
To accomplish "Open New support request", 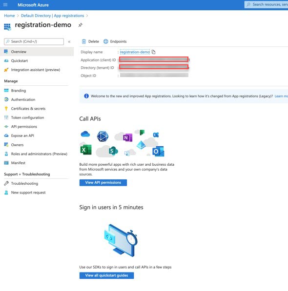I will [x=28, y=193].
